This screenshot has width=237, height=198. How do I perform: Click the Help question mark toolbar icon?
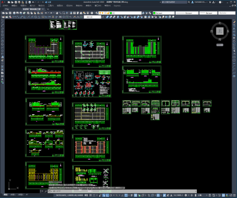(x=92, y=13)
